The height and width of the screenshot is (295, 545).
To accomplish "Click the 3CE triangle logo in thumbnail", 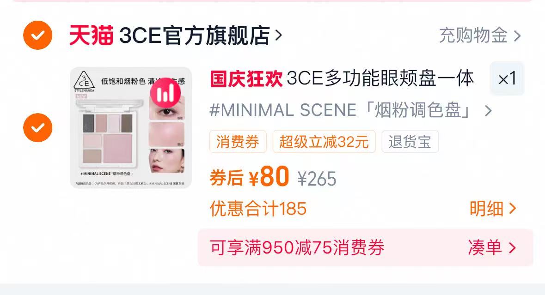I will 84,80.
